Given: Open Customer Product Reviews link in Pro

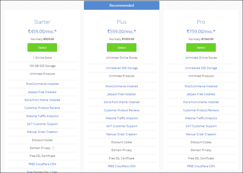Looking at the screenshot, I should [201, 110].
